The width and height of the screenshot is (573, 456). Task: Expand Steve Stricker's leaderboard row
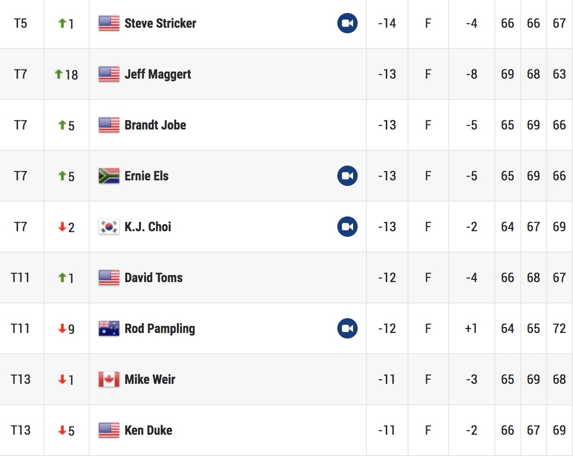click(x=286, y=23)
